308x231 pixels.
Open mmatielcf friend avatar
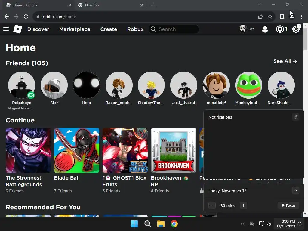click(x=216, y=85)
